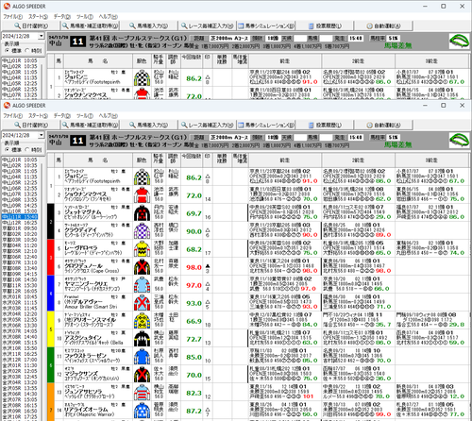This screenshot has width=472, height=421.
Task: Select 中山03R 11:05 in back window list
Action: (20, 72)
